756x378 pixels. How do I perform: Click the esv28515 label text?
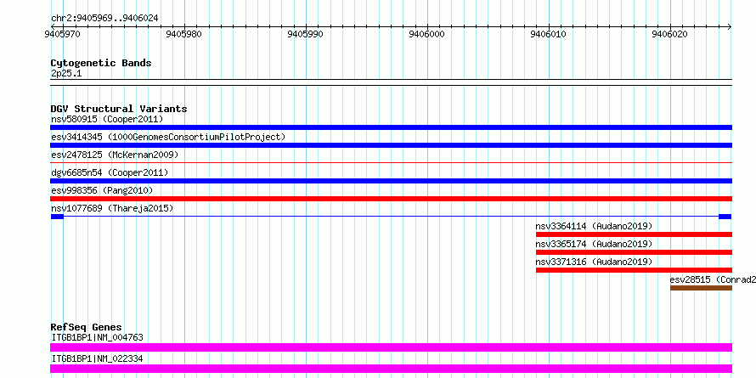pos(713,279)
